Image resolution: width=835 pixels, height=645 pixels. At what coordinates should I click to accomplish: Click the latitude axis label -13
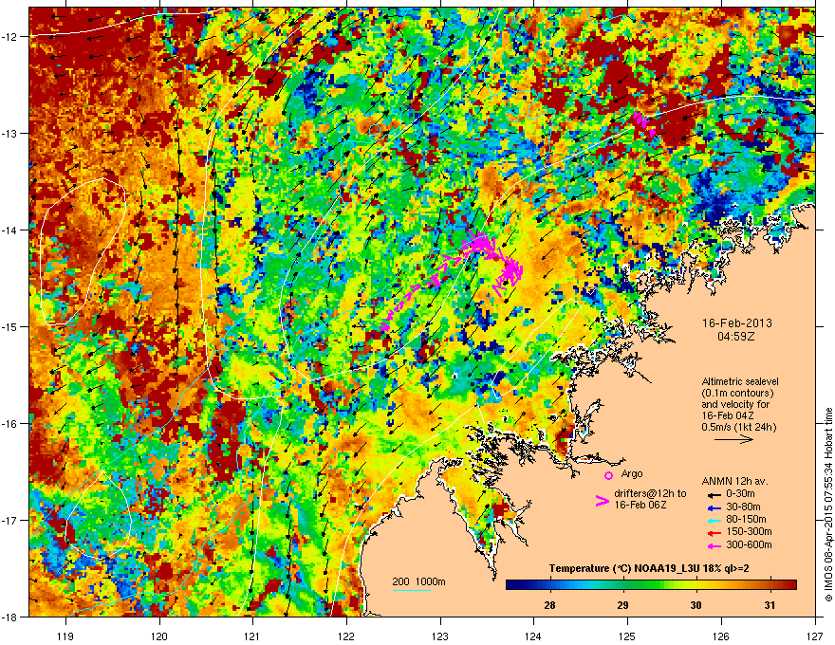[x=9, y=133]
